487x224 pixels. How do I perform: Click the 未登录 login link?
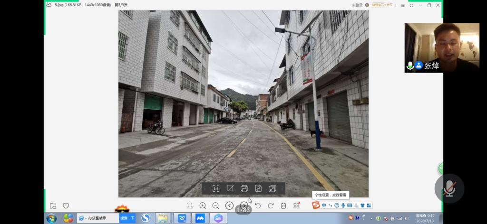pyautogui.click(x=357, y=5)
